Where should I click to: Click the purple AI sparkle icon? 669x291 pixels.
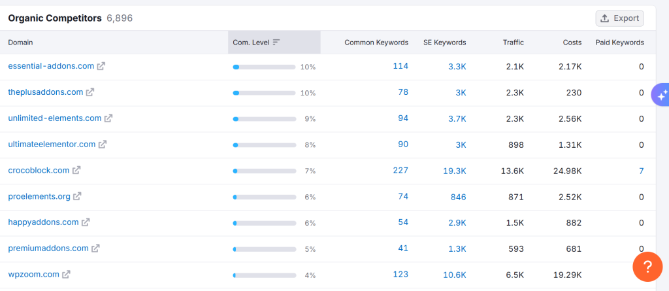(661, 95)
